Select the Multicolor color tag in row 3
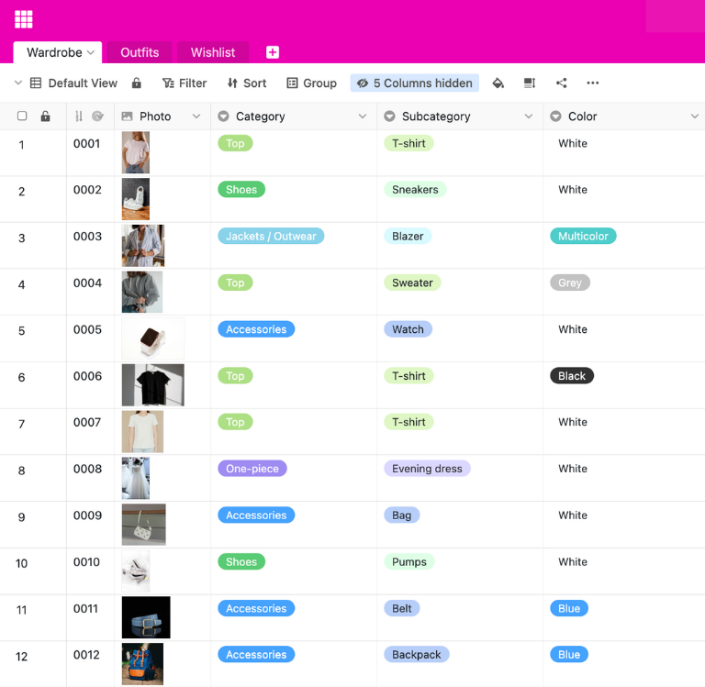Image resolution: width=705 pixels, height=687 pixels. pyautogui.click(x=583, y=237)
